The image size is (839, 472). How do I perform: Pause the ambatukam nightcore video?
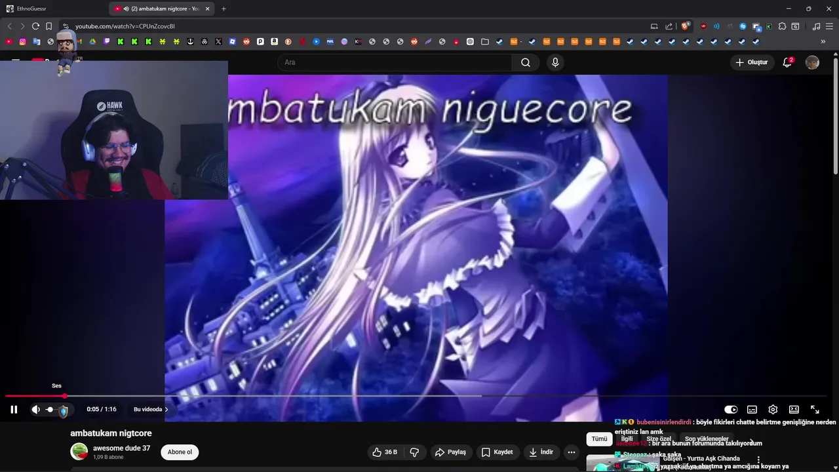(x=14, y=409)
